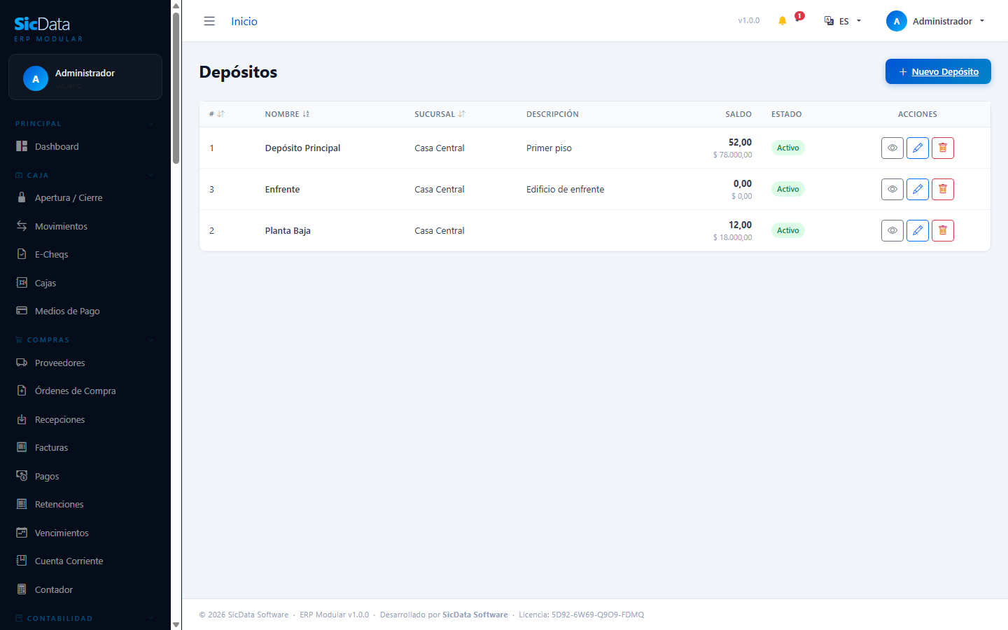Screen dimensions: 1008x630
Task: Sort table by Sucursal column
Action: tap(440, 114)
